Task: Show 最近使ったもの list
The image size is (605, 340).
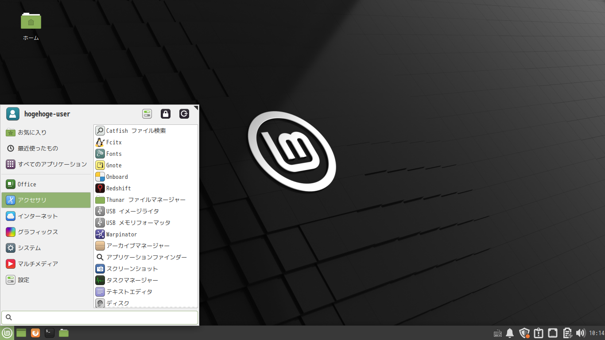Action: (46, 148)
